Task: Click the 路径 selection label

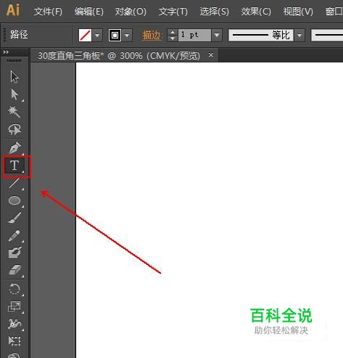Action: pyautogui.click(x=19, y=35)
